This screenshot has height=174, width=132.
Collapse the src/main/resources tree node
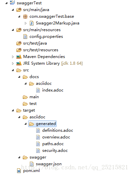[x=13, y=30]
